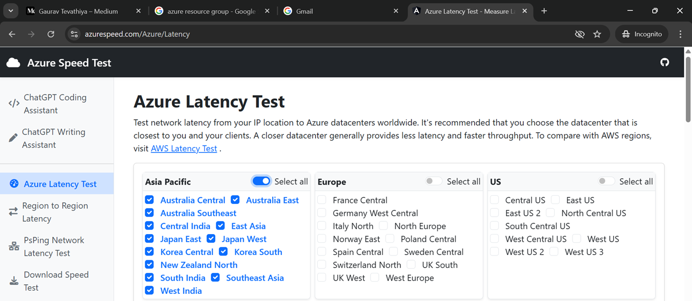
Task: Follow the AWS Latency Test link
Action: (x=184, y=149)
